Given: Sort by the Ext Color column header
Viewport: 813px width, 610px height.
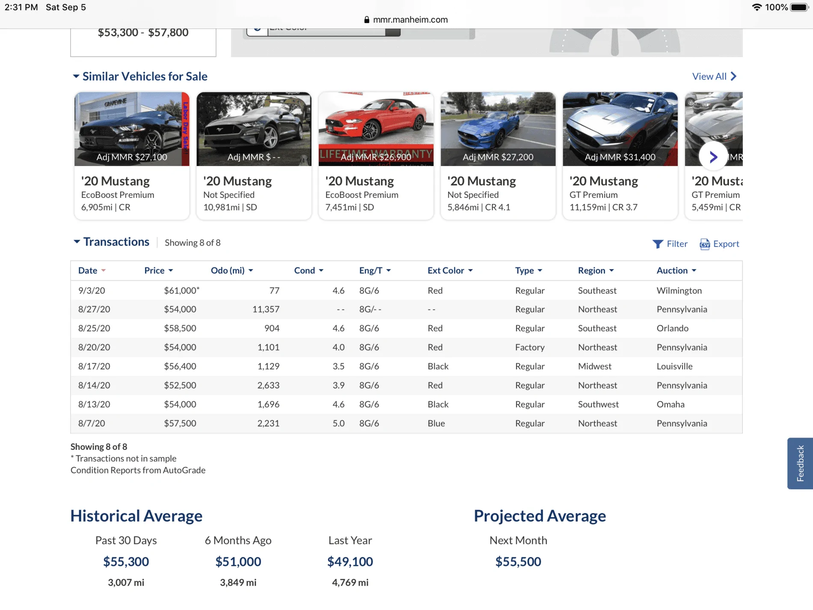Looking at the screenshot, I should (x=450, y=271).
